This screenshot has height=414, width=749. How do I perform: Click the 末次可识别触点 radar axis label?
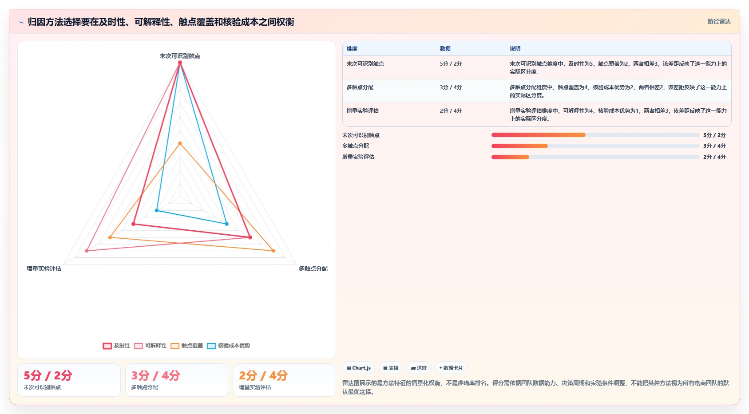[x=180, y=56]
